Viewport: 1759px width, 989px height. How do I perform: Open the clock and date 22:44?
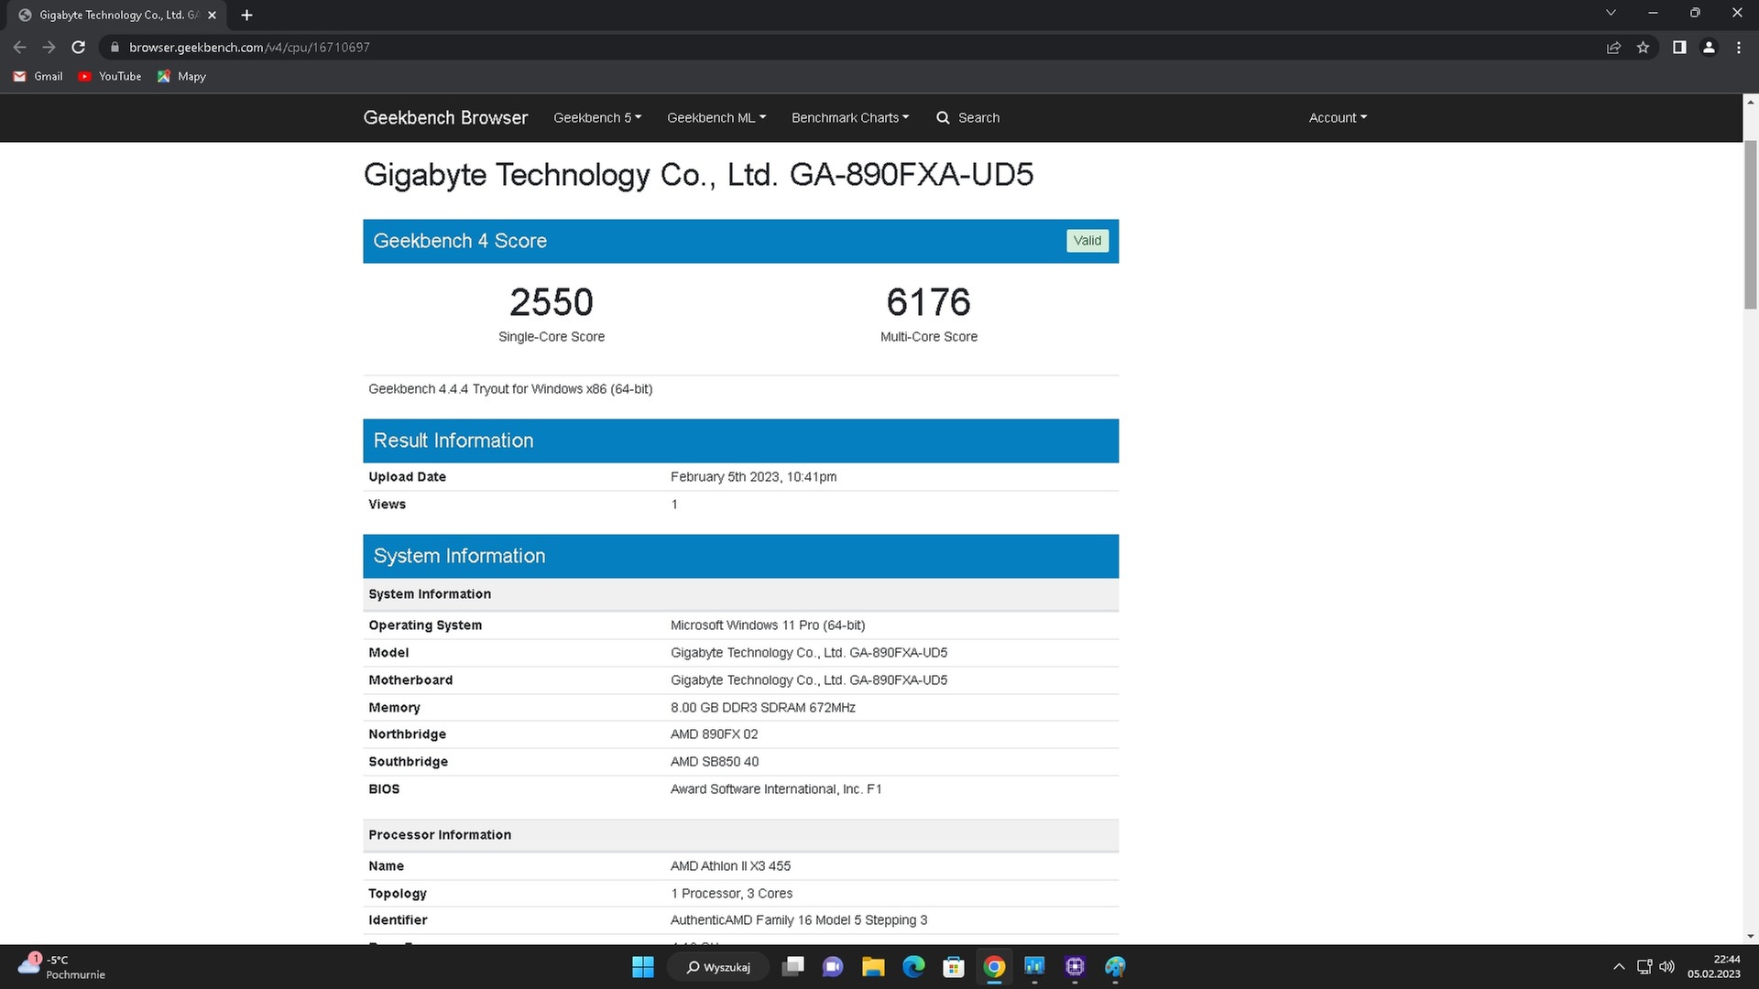click(x=1713, y=967)
